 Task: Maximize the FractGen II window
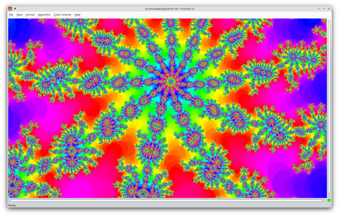[x=324, y=9]
